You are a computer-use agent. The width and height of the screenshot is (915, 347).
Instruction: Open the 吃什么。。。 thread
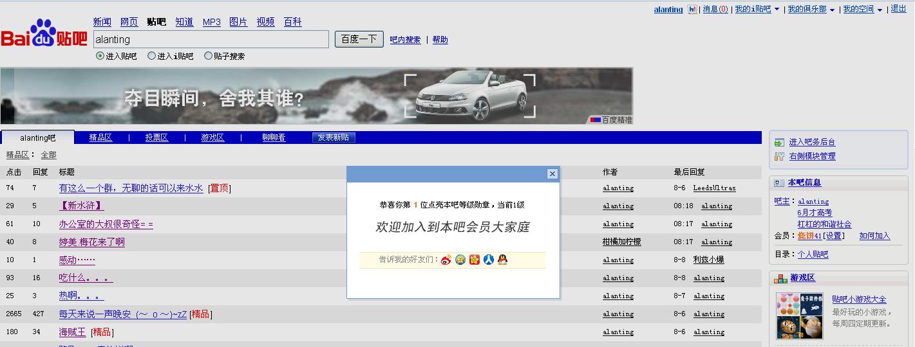pyautogui.click(x=86, y=278)
